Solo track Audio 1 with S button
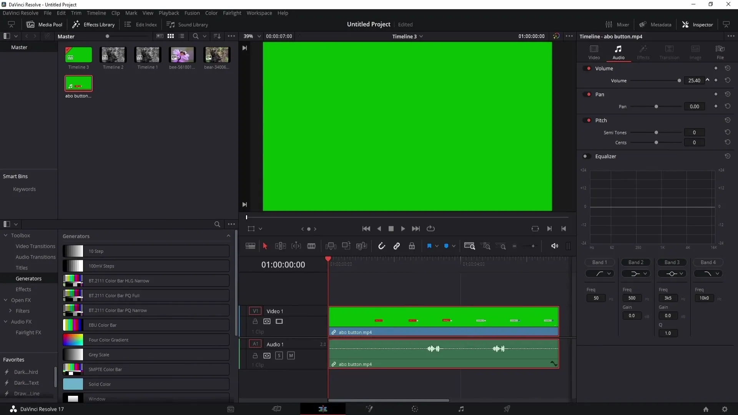 (x=279, y=356)
